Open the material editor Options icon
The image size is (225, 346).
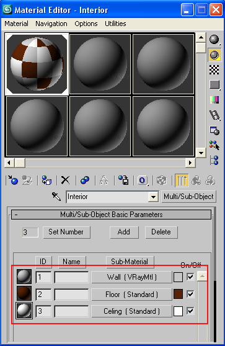click(x=214, y=130)
